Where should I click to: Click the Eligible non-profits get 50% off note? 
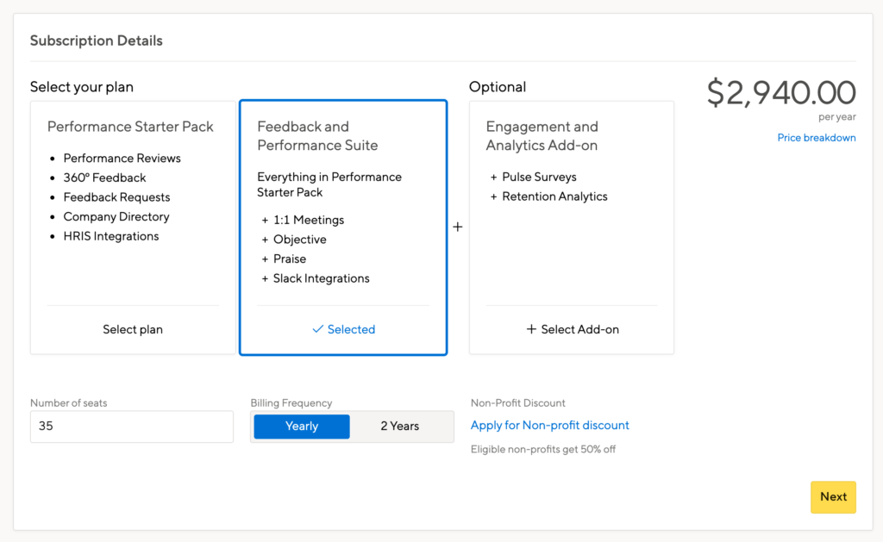click(x=543, y=449)
